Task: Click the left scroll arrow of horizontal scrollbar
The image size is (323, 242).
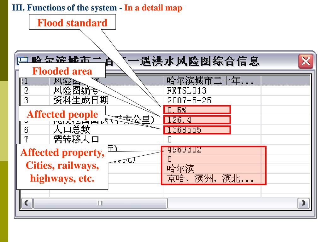Action: pos(27,203)
